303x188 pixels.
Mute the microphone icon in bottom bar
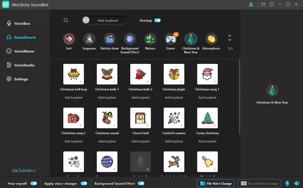287,183
